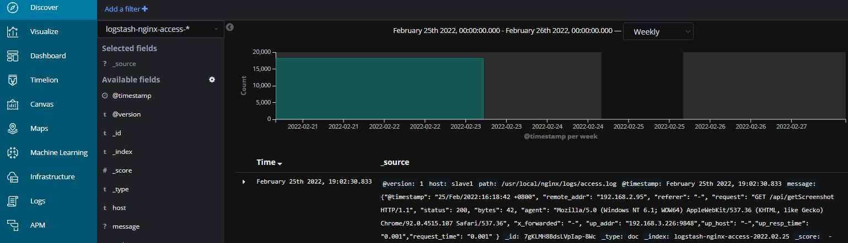Open field settings gear icon
Viewport: 848px width, 243px height.
coord(212,80)
